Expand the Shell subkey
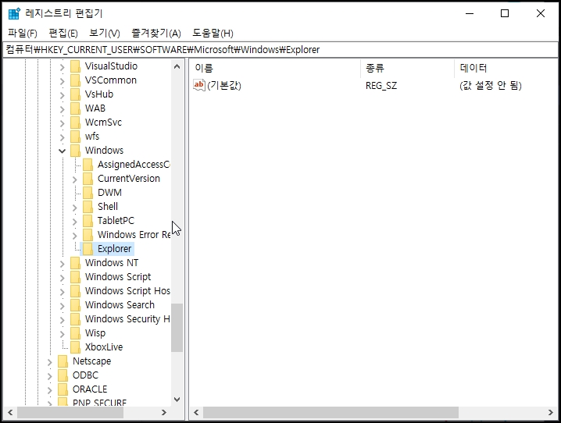This screenshot has height=423, width=561. [75, 208]
